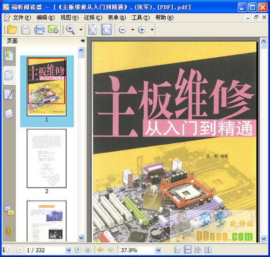The width and height of the screenshot is (270, 257).
Task: Open the page number dropdown arrow
Action: click(69, 250)
